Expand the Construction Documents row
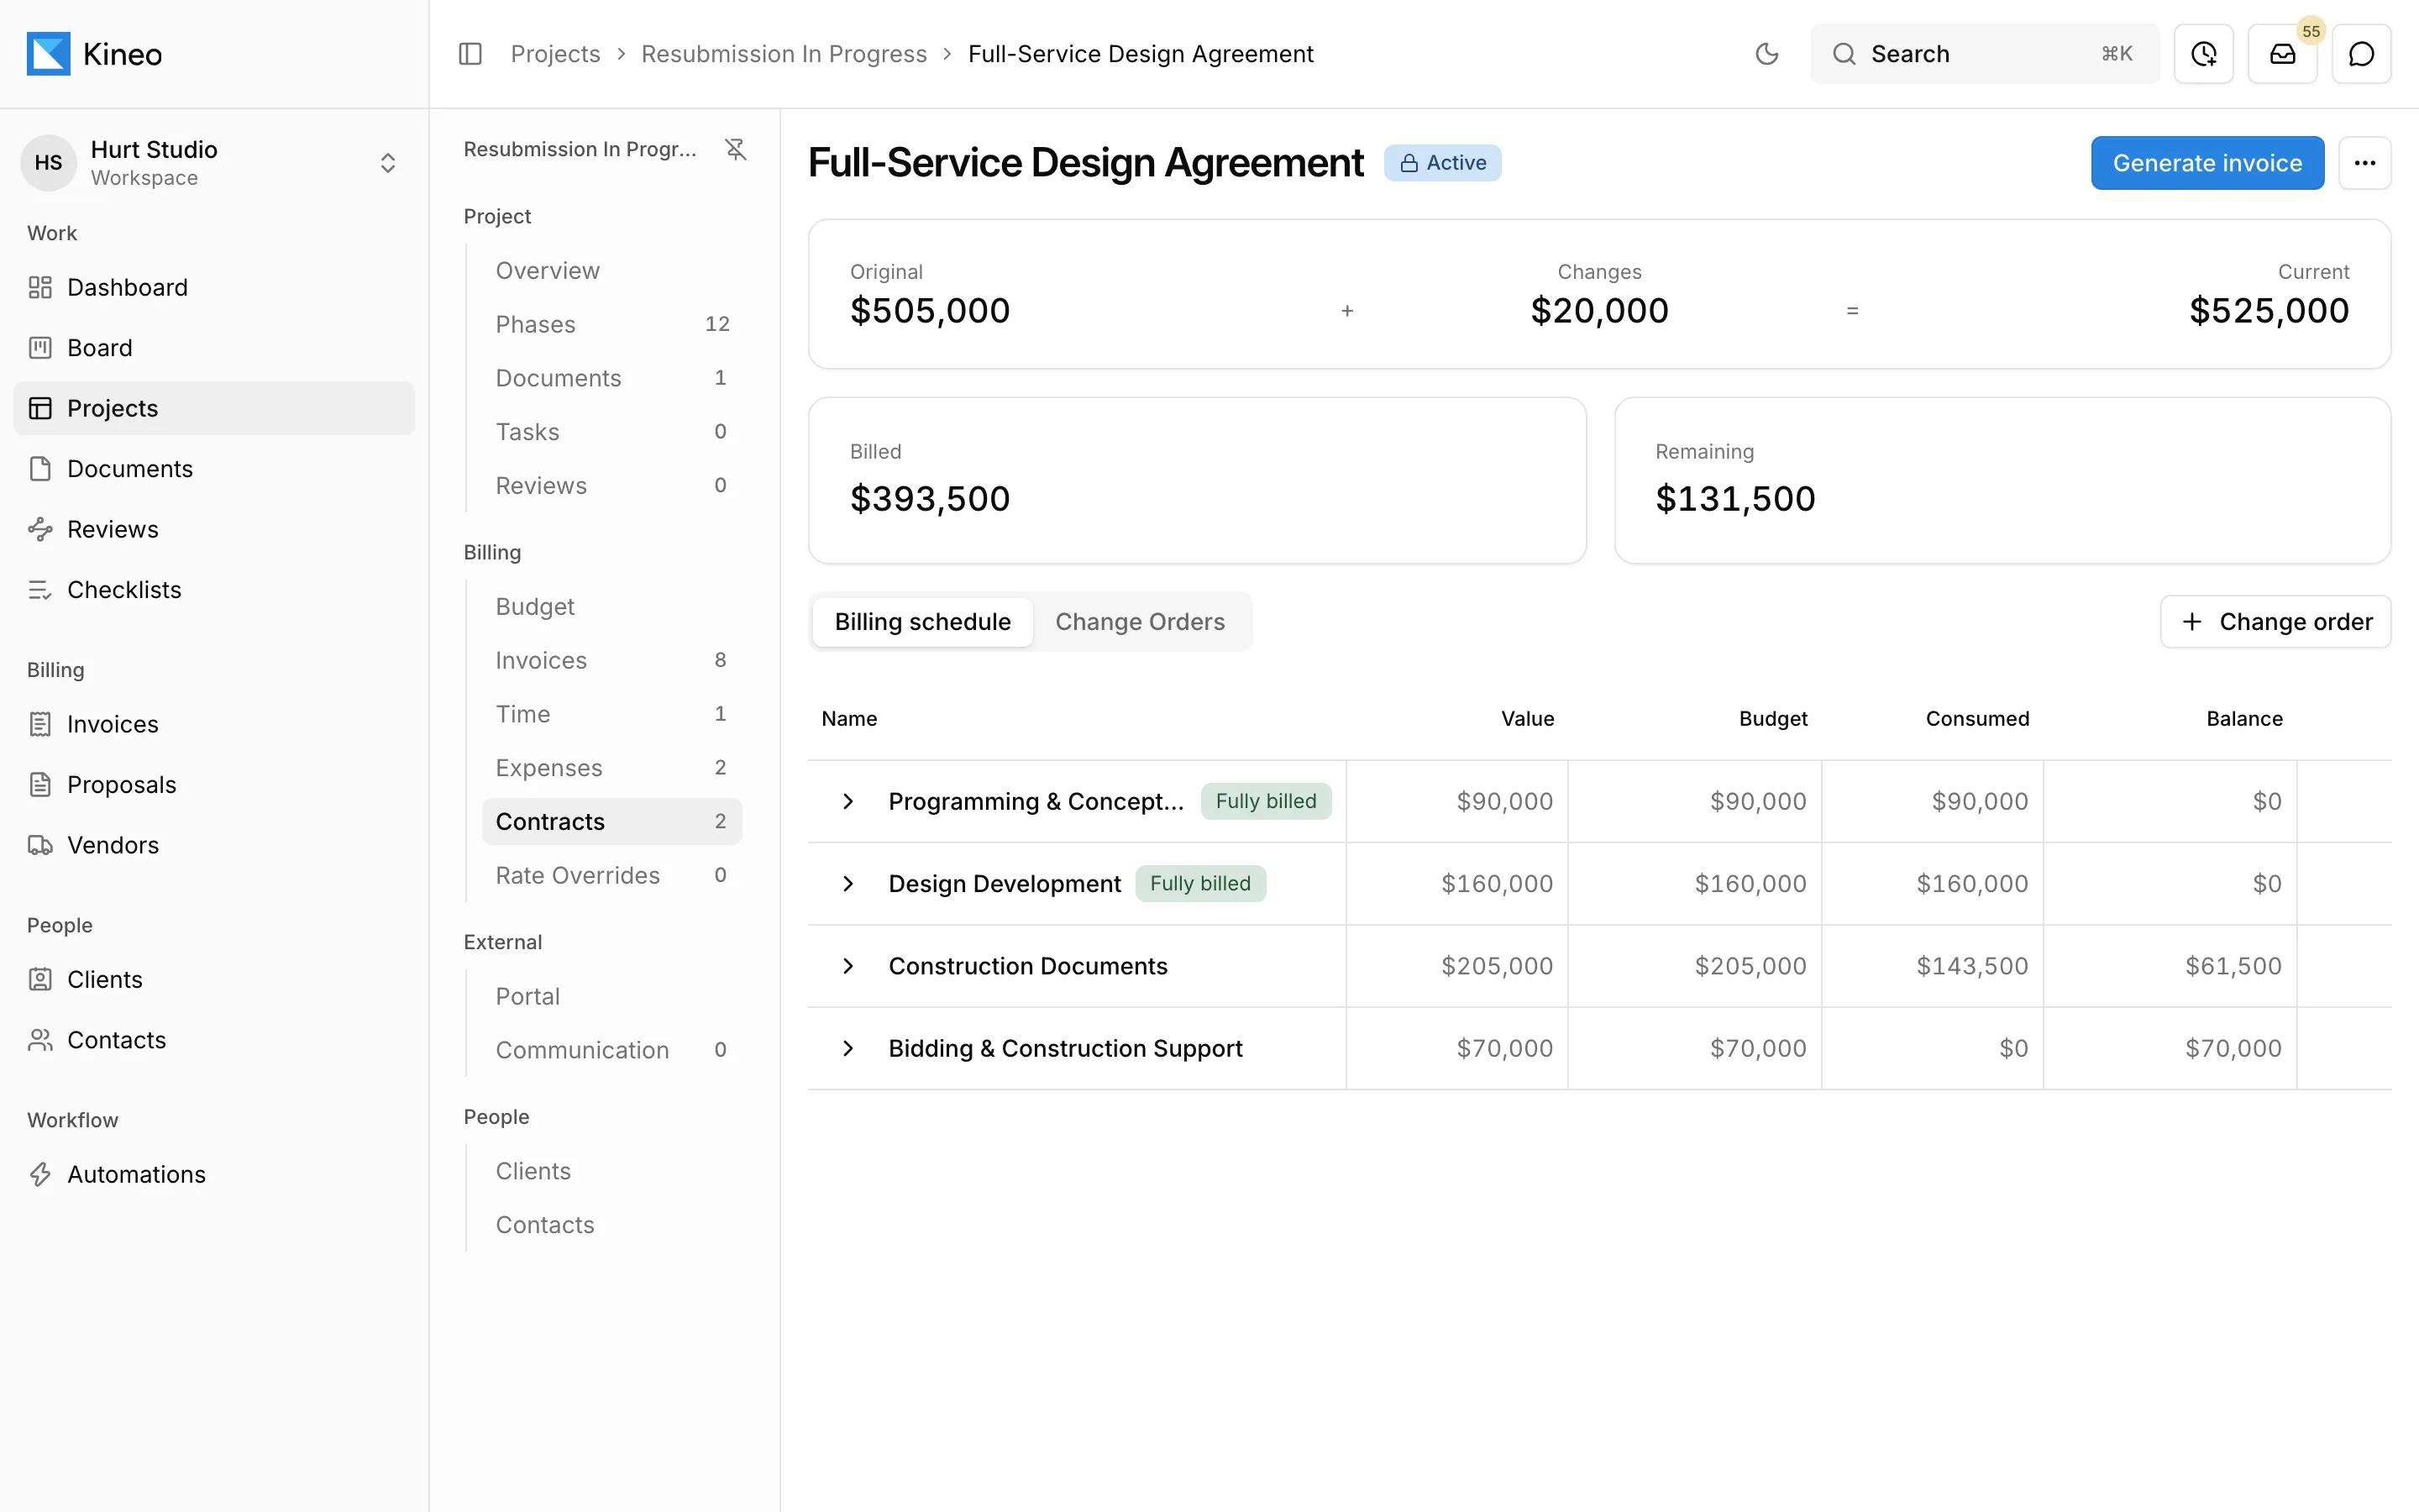2419x1512 pixels. pos(847,966)
